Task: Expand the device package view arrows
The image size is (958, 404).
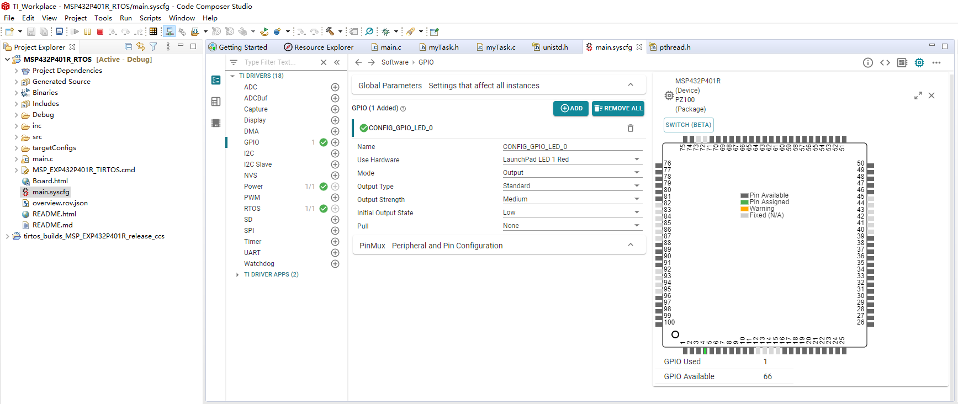Action: coord(918,95)
